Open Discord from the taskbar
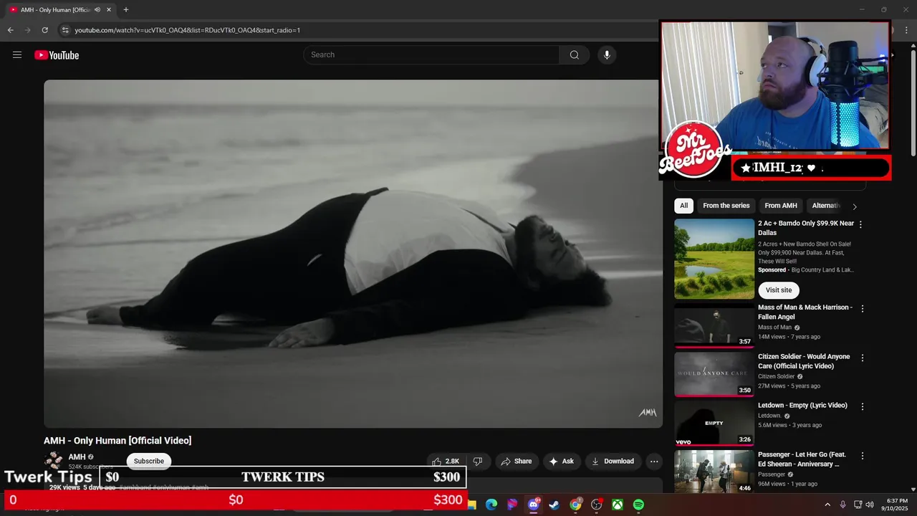 (533, 505)
